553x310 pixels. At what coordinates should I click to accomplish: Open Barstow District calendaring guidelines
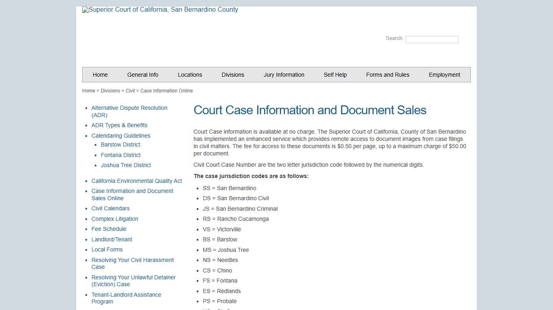click(120, 145)
